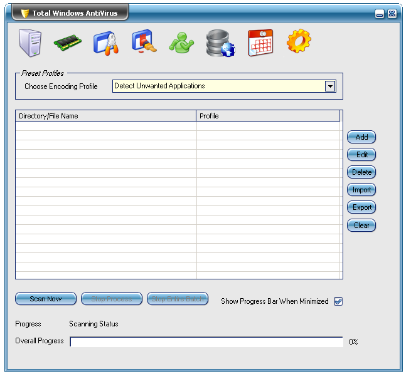Open the computer tower scan icon
This screenshot has width=411, height=379.
30,43
